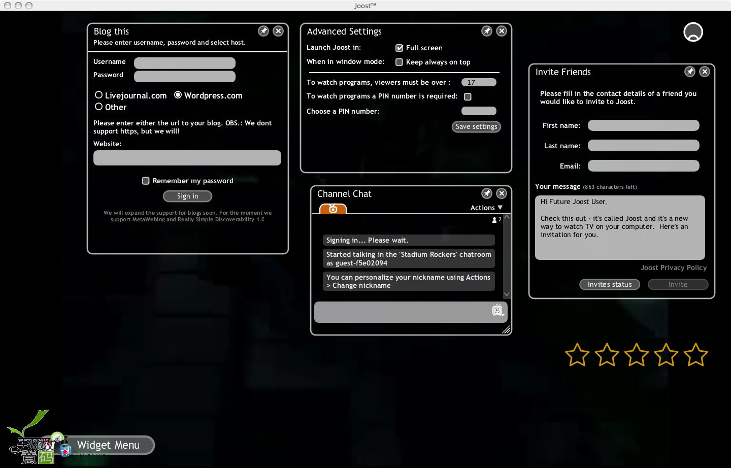Focus the Last name field

tap(644, 146)
